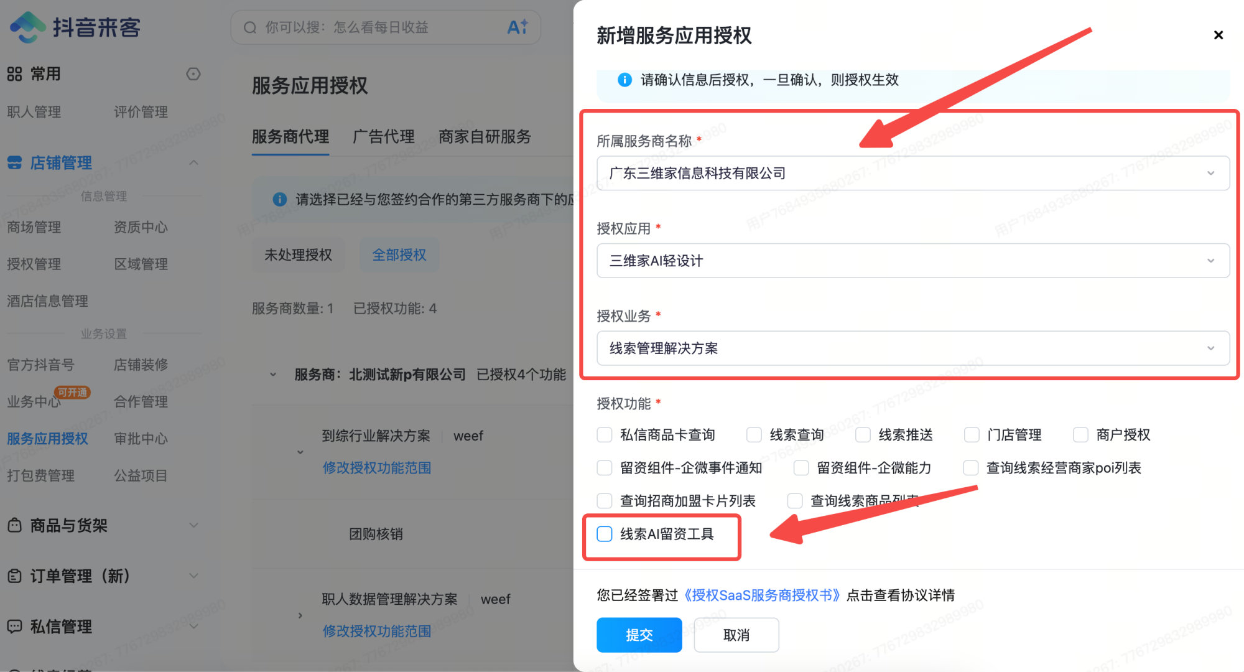Click the search magnifier icon
Image resolution: width=1244 pixels, height=672 pixels.
click(x=250, y=27)
